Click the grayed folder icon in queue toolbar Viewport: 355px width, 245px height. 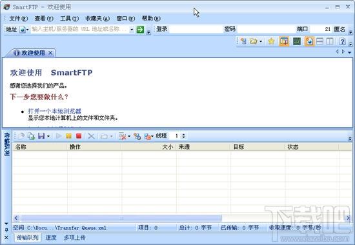click(x=104, y=136)
